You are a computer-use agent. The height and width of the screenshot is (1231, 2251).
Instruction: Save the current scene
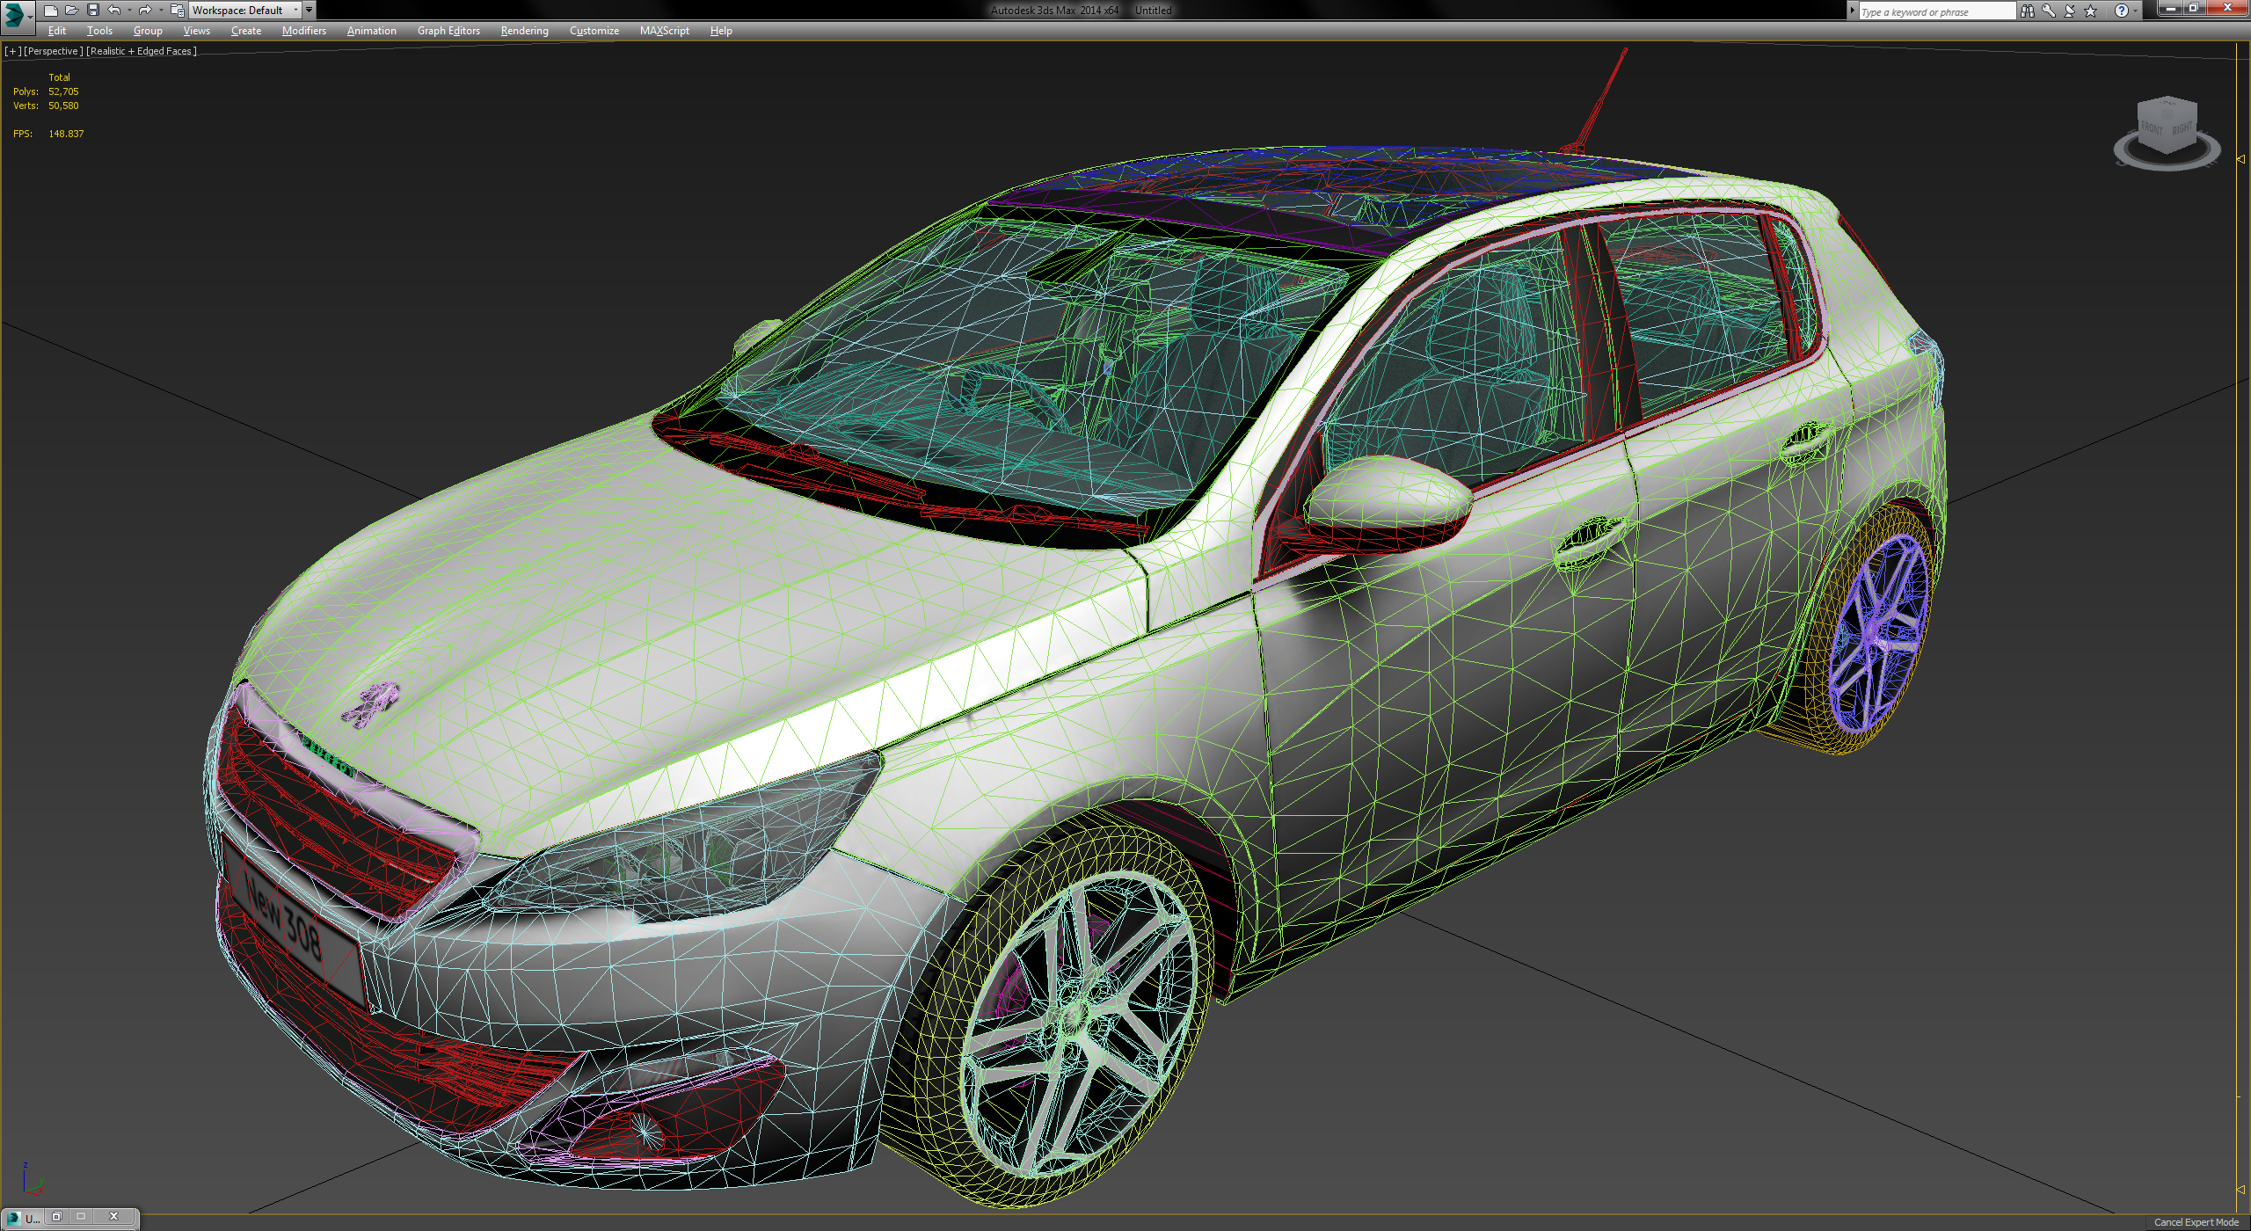pyautogui.click(x=93, y=10)
